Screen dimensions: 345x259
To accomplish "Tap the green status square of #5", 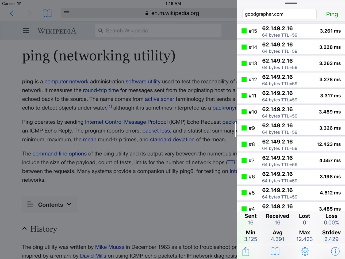I will 244,192.
